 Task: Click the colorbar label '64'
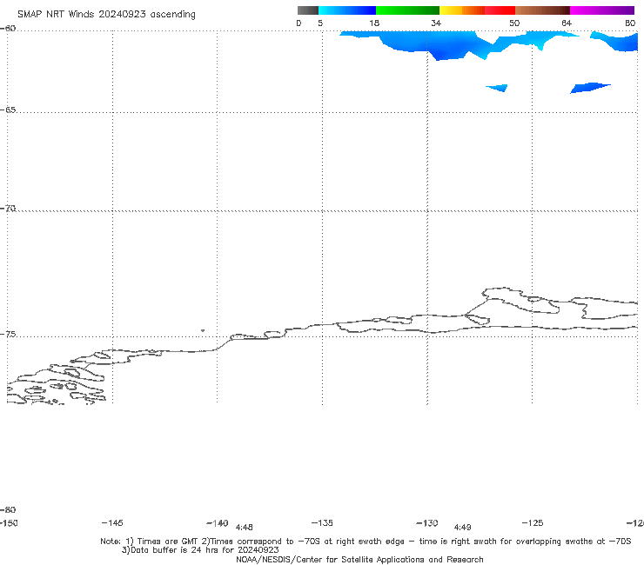567,23
